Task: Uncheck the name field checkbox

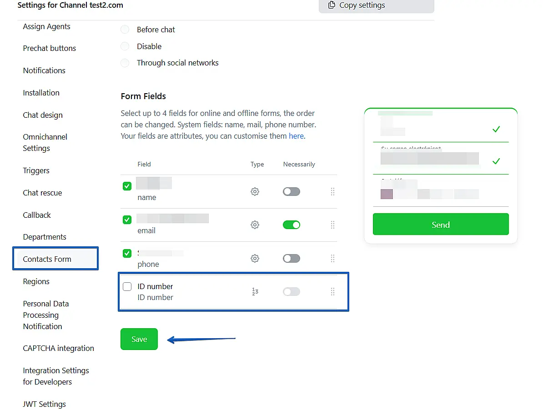Action: point(127,186)
